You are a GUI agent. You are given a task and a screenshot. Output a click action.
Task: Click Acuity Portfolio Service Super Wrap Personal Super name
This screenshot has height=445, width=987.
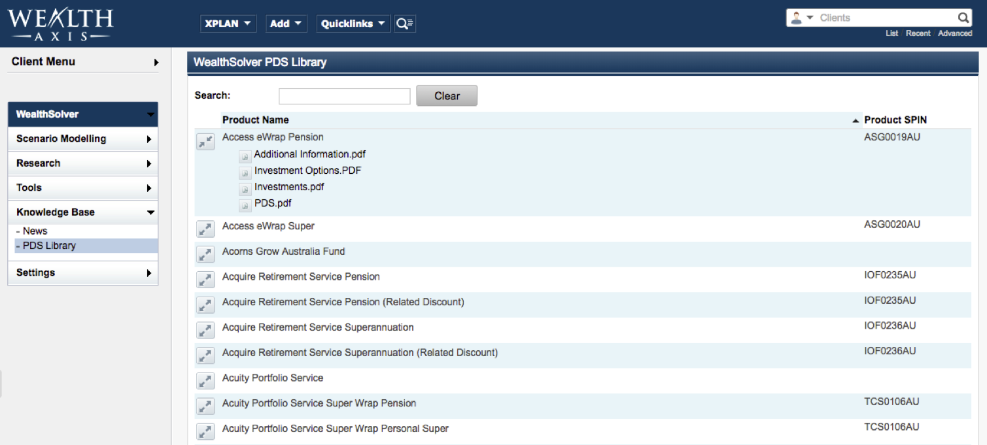(x=336, y=429)
